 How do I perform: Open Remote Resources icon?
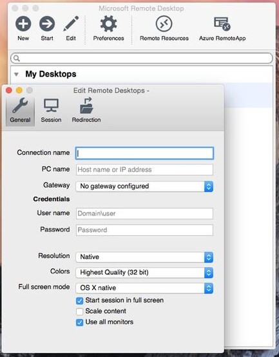click(x=164, y=24)
